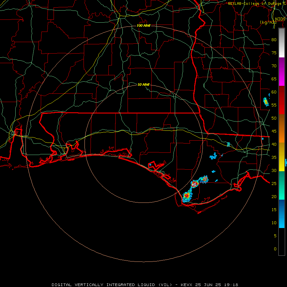
Task: Click the scale value 60
Action: point(274,92)
